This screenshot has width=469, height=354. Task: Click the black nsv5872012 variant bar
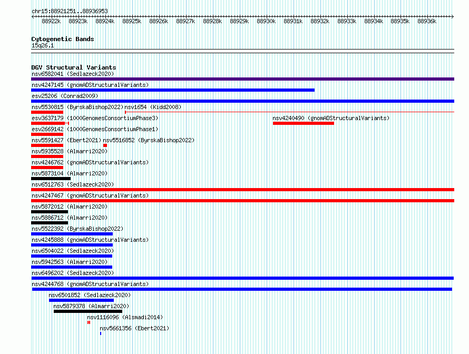pyautogui.click(x=50, y=212)
